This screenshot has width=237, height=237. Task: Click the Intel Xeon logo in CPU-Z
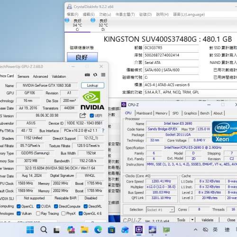pos(224,132)
